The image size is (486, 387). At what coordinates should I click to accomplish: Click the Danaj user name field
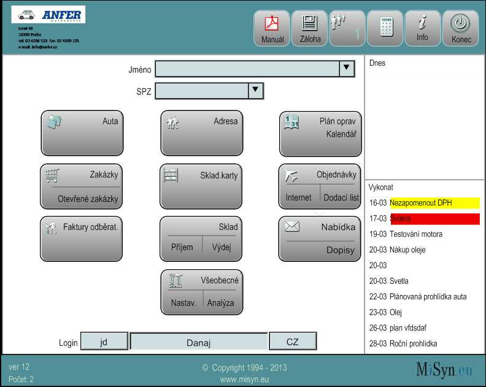(x=199, y=342)
